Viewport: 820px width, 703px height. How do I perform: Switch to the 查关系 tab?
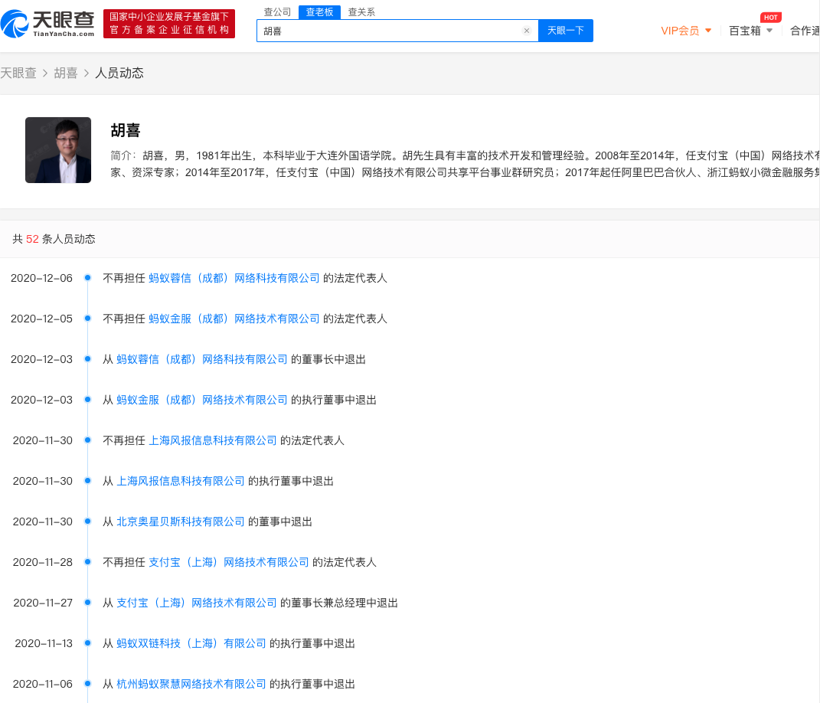click(x=361, y=12)
